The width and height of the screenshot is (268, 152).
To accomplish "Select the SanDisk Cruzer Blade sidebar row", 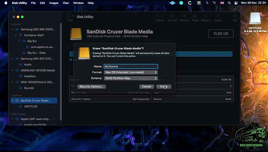I will pyautogui.click(x=34, y=101).
